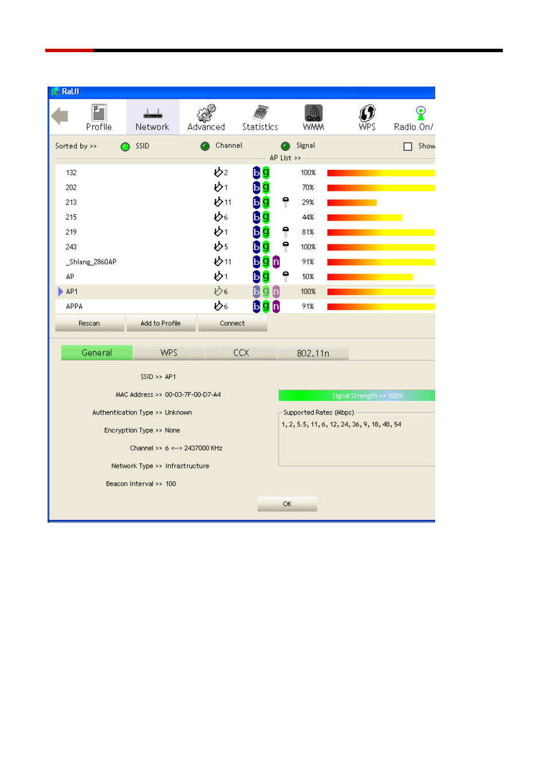Click the OK button
Screen dimensions: 547x774
pos(287,504)
